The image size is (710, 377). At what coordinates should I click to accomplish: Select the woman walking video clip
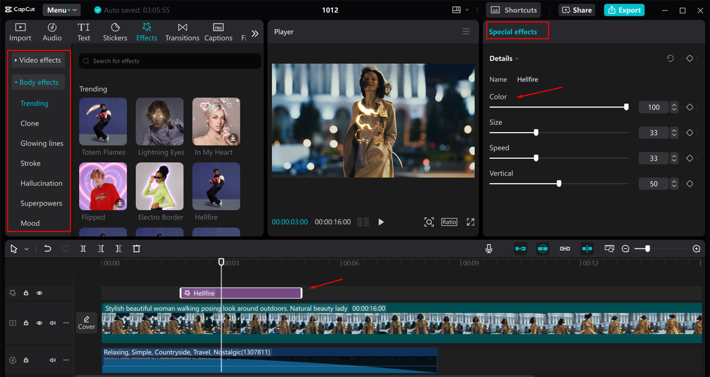402,323
